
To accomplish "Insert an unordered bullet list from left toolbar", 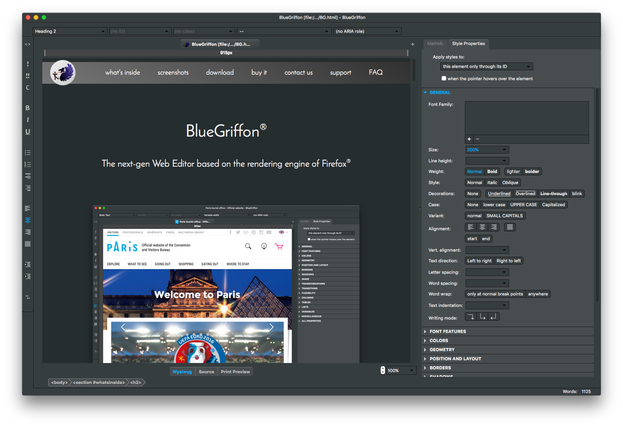I will (28, 152).
